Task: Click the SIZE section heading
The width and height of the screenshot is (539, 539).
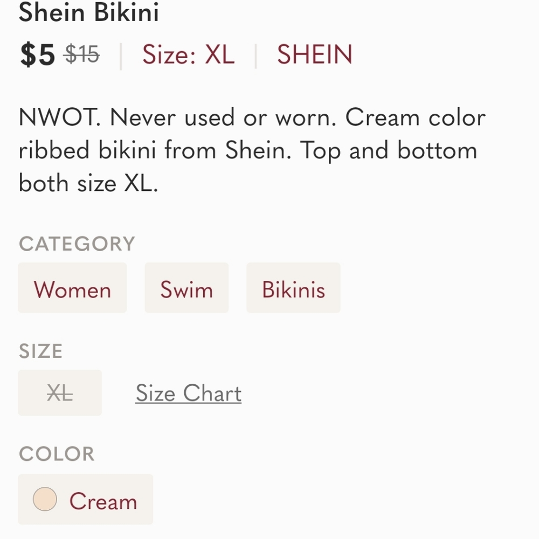Action: coord(40,351)
